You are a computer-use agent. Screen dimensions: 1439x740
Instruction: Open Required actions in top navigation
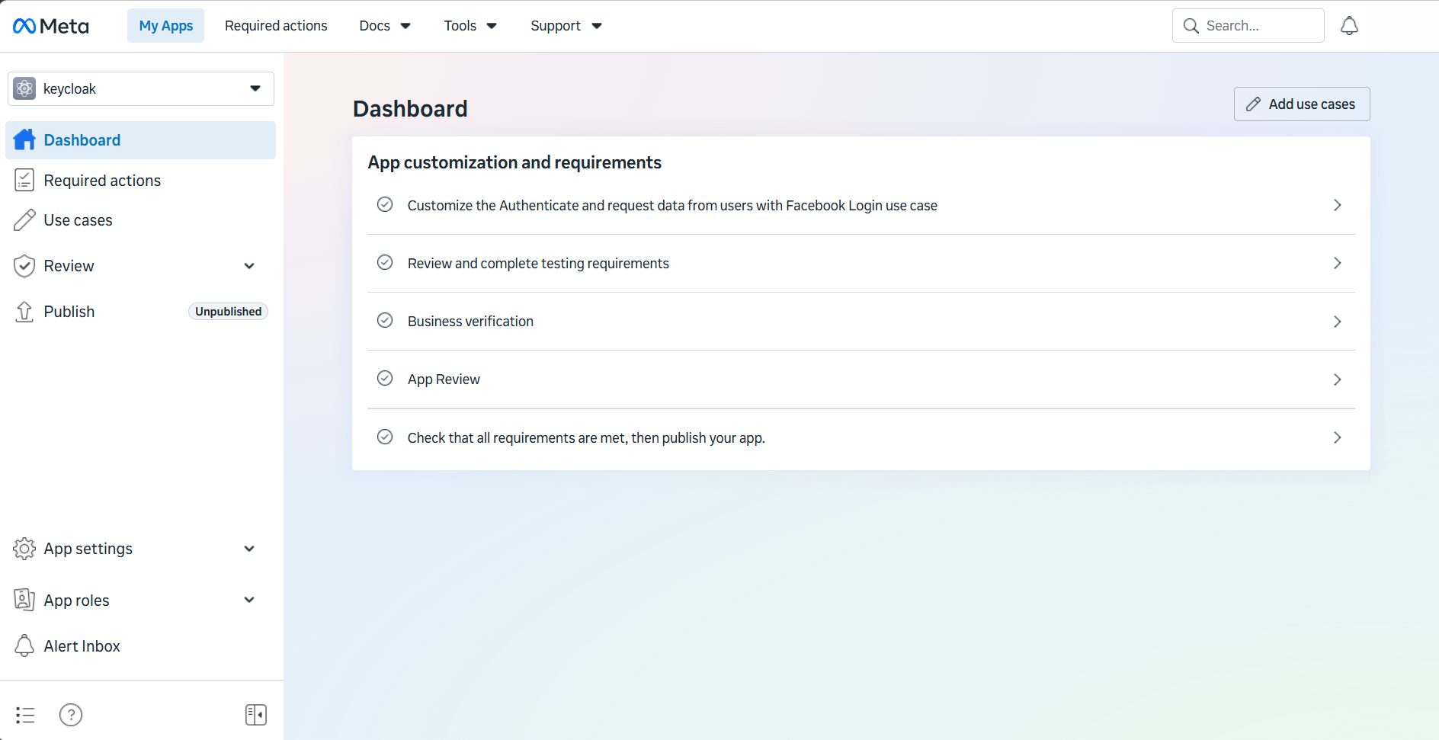[276, 26]
